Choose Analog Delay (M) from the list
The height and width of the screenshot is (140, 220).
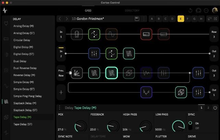(x=24, y=26)
